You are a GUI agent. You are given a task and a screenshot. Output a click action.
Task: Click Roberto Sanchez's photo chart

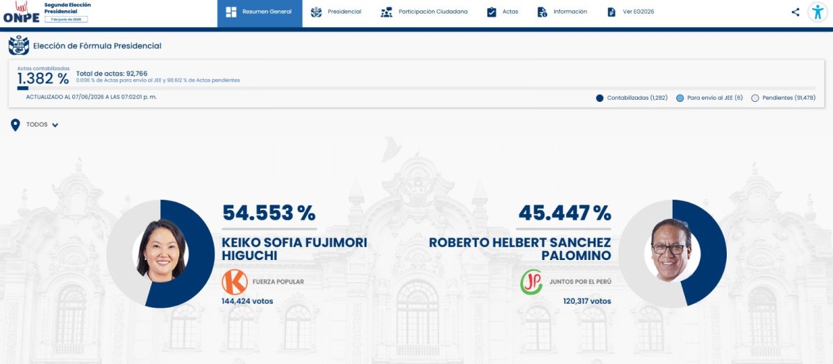(672, 254)
